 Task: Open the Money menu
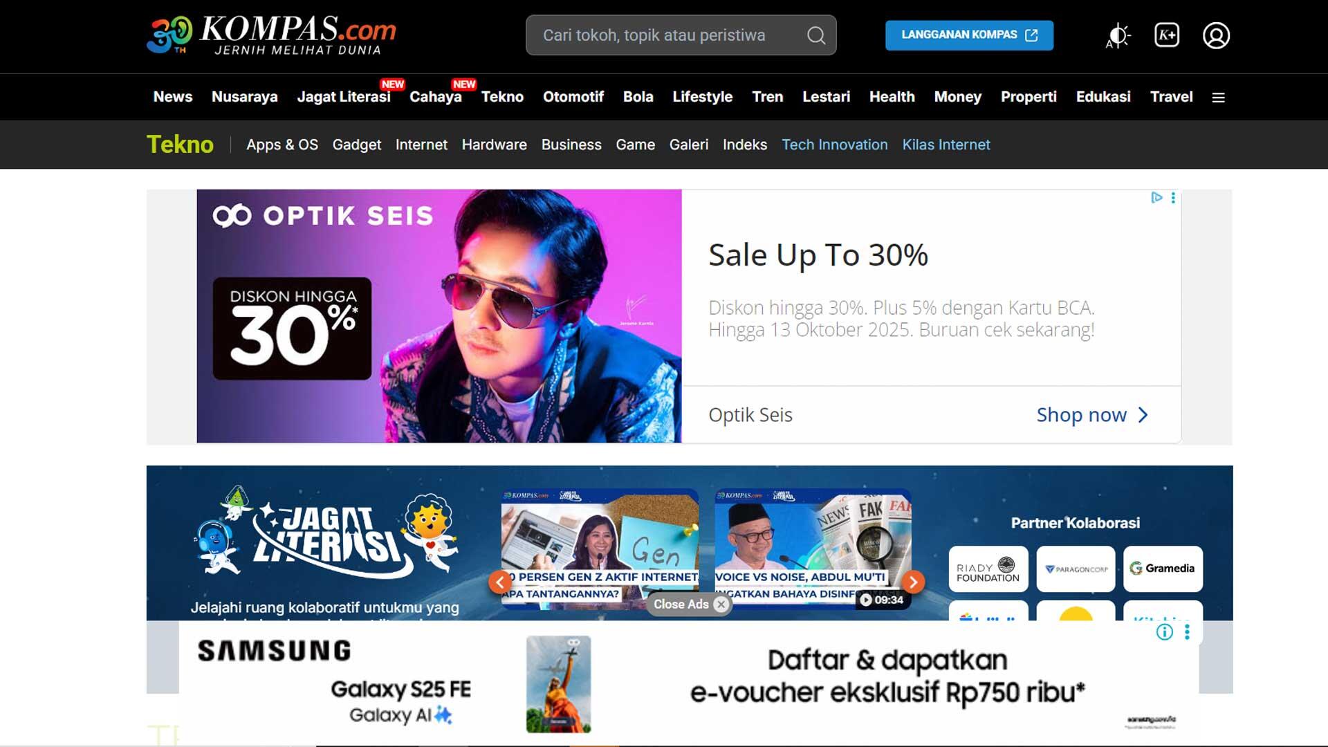pyautogui.click(x=958, y=97)
